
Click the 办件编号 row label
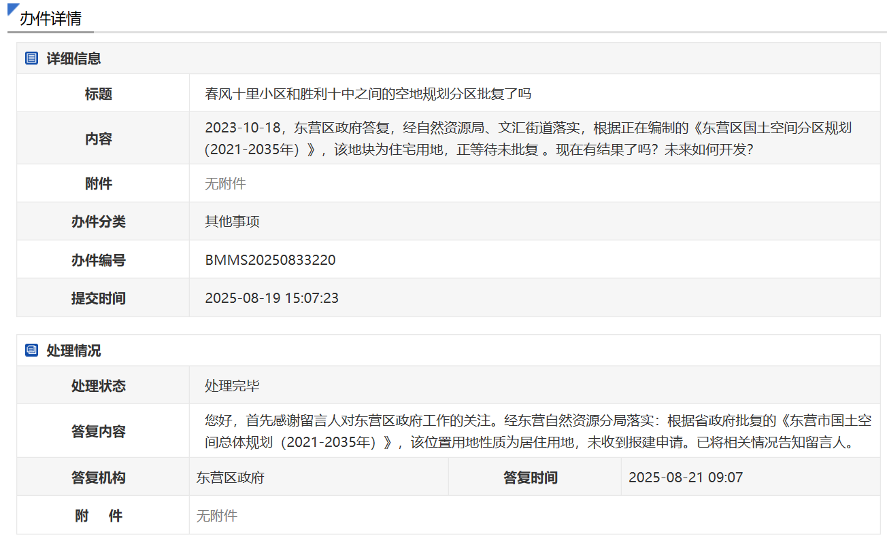[99, 260]
